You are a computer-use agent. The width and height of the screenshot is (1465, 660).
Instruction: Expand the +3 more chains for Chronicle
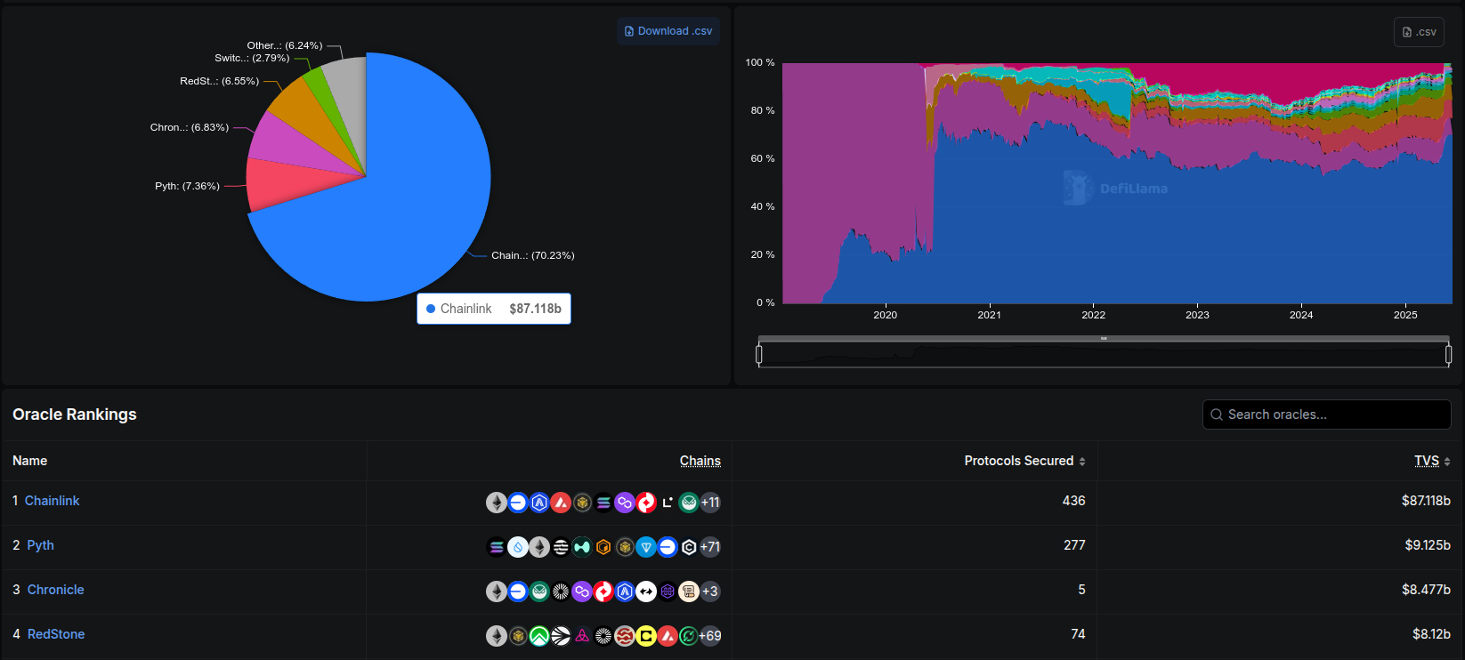click(710, 592)
